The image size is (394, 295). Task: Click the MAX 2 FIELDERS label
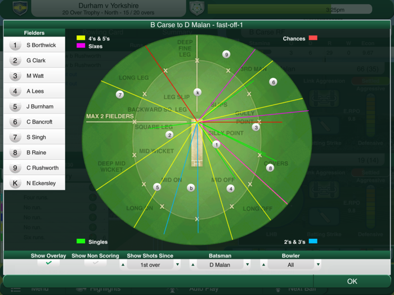tap(110, 116)
